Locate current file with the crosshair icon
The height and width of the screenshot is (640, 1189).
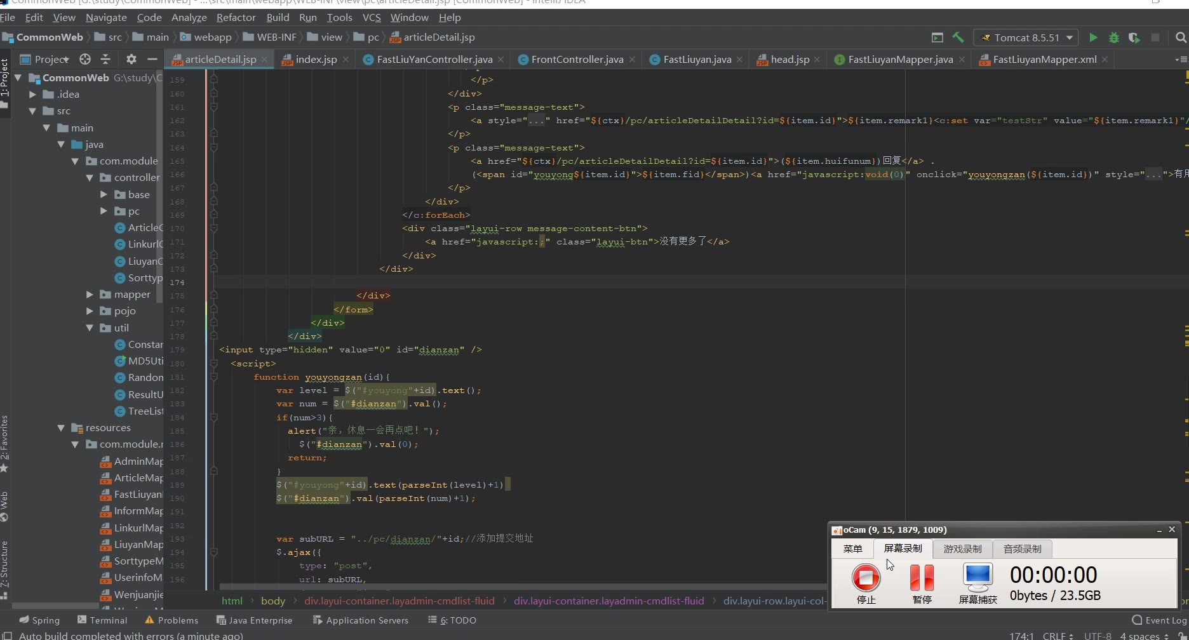click(x=85, y=59)
